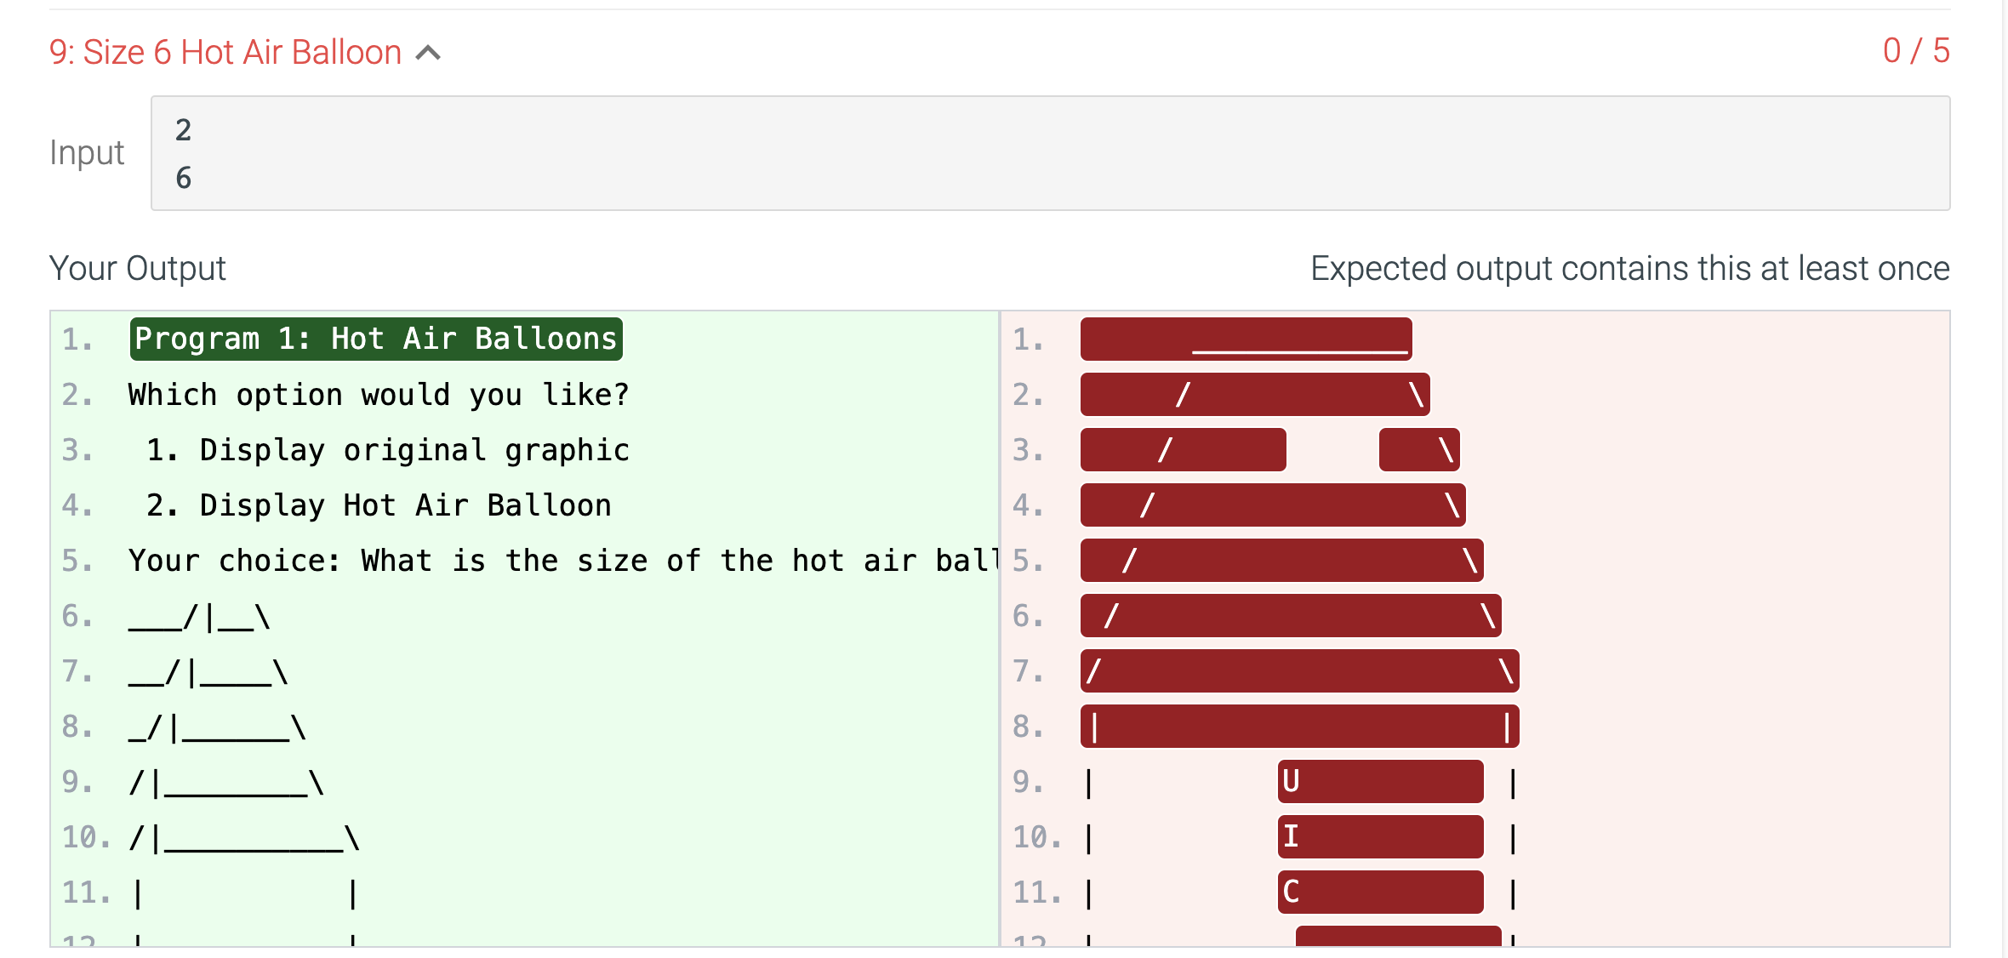Click your output line 6 balloon row

point(200,616)
